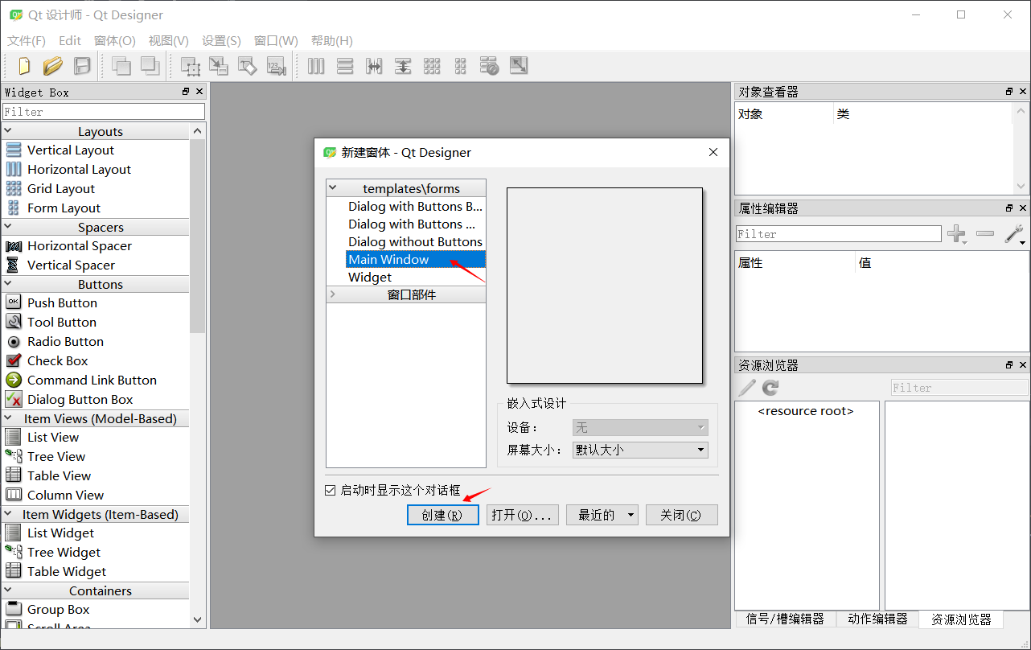1031x650 pixels.
Task: Switch to the 动作编辑器 tab
Action: click(877, 619)
